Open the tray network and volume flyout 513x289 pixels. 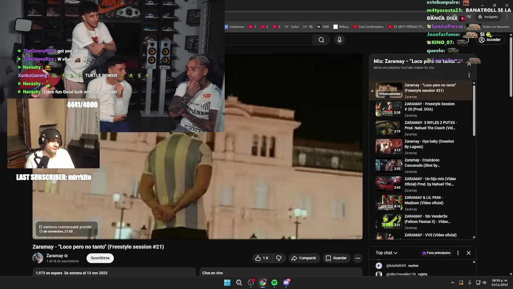[481, 283]
